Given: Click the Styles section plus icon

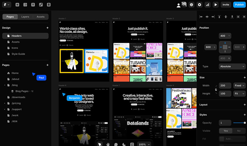Looking at the screenshot, I should tap(245, 115).
